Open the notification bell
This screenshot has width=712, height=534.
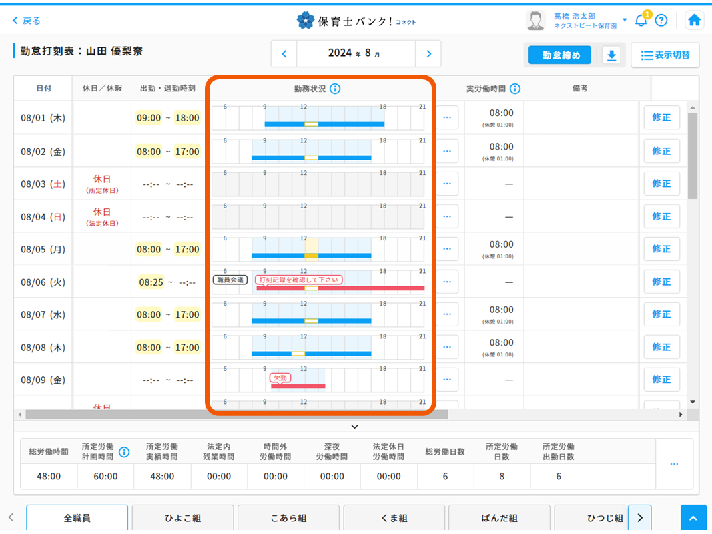pos(641,20)
